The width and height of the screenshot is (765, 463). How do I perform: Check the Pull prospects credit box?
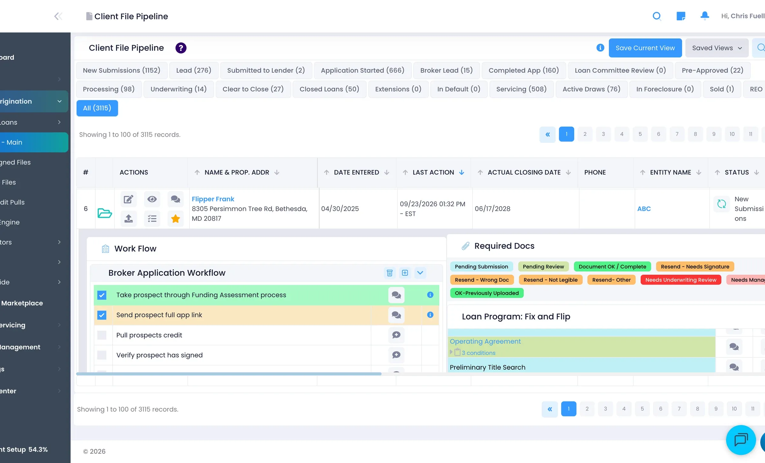click(102, 335)
